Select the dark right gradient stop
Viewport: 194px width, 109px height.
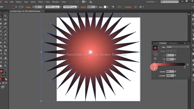pos(185,67)
